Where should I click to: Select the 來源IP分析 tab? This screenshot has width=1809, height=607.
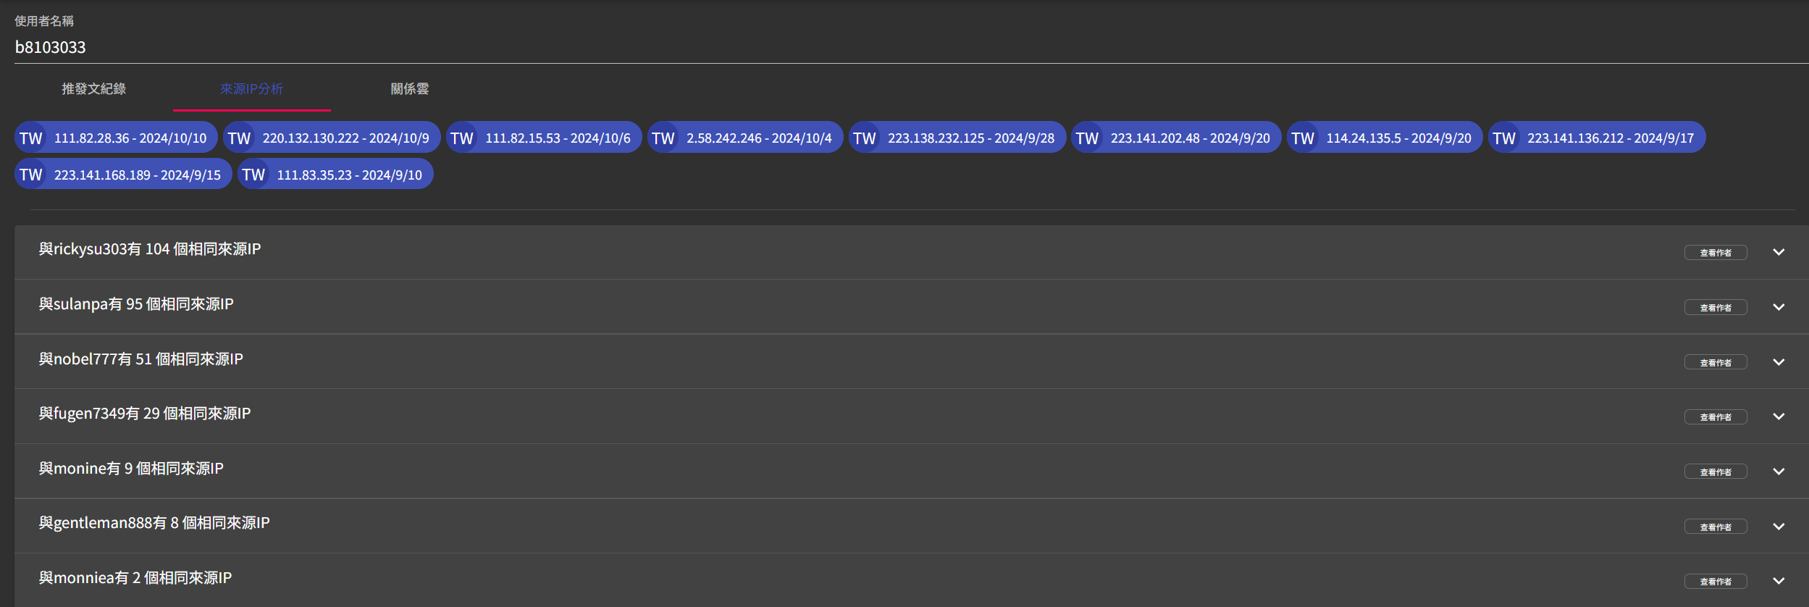tap(251, 89)
